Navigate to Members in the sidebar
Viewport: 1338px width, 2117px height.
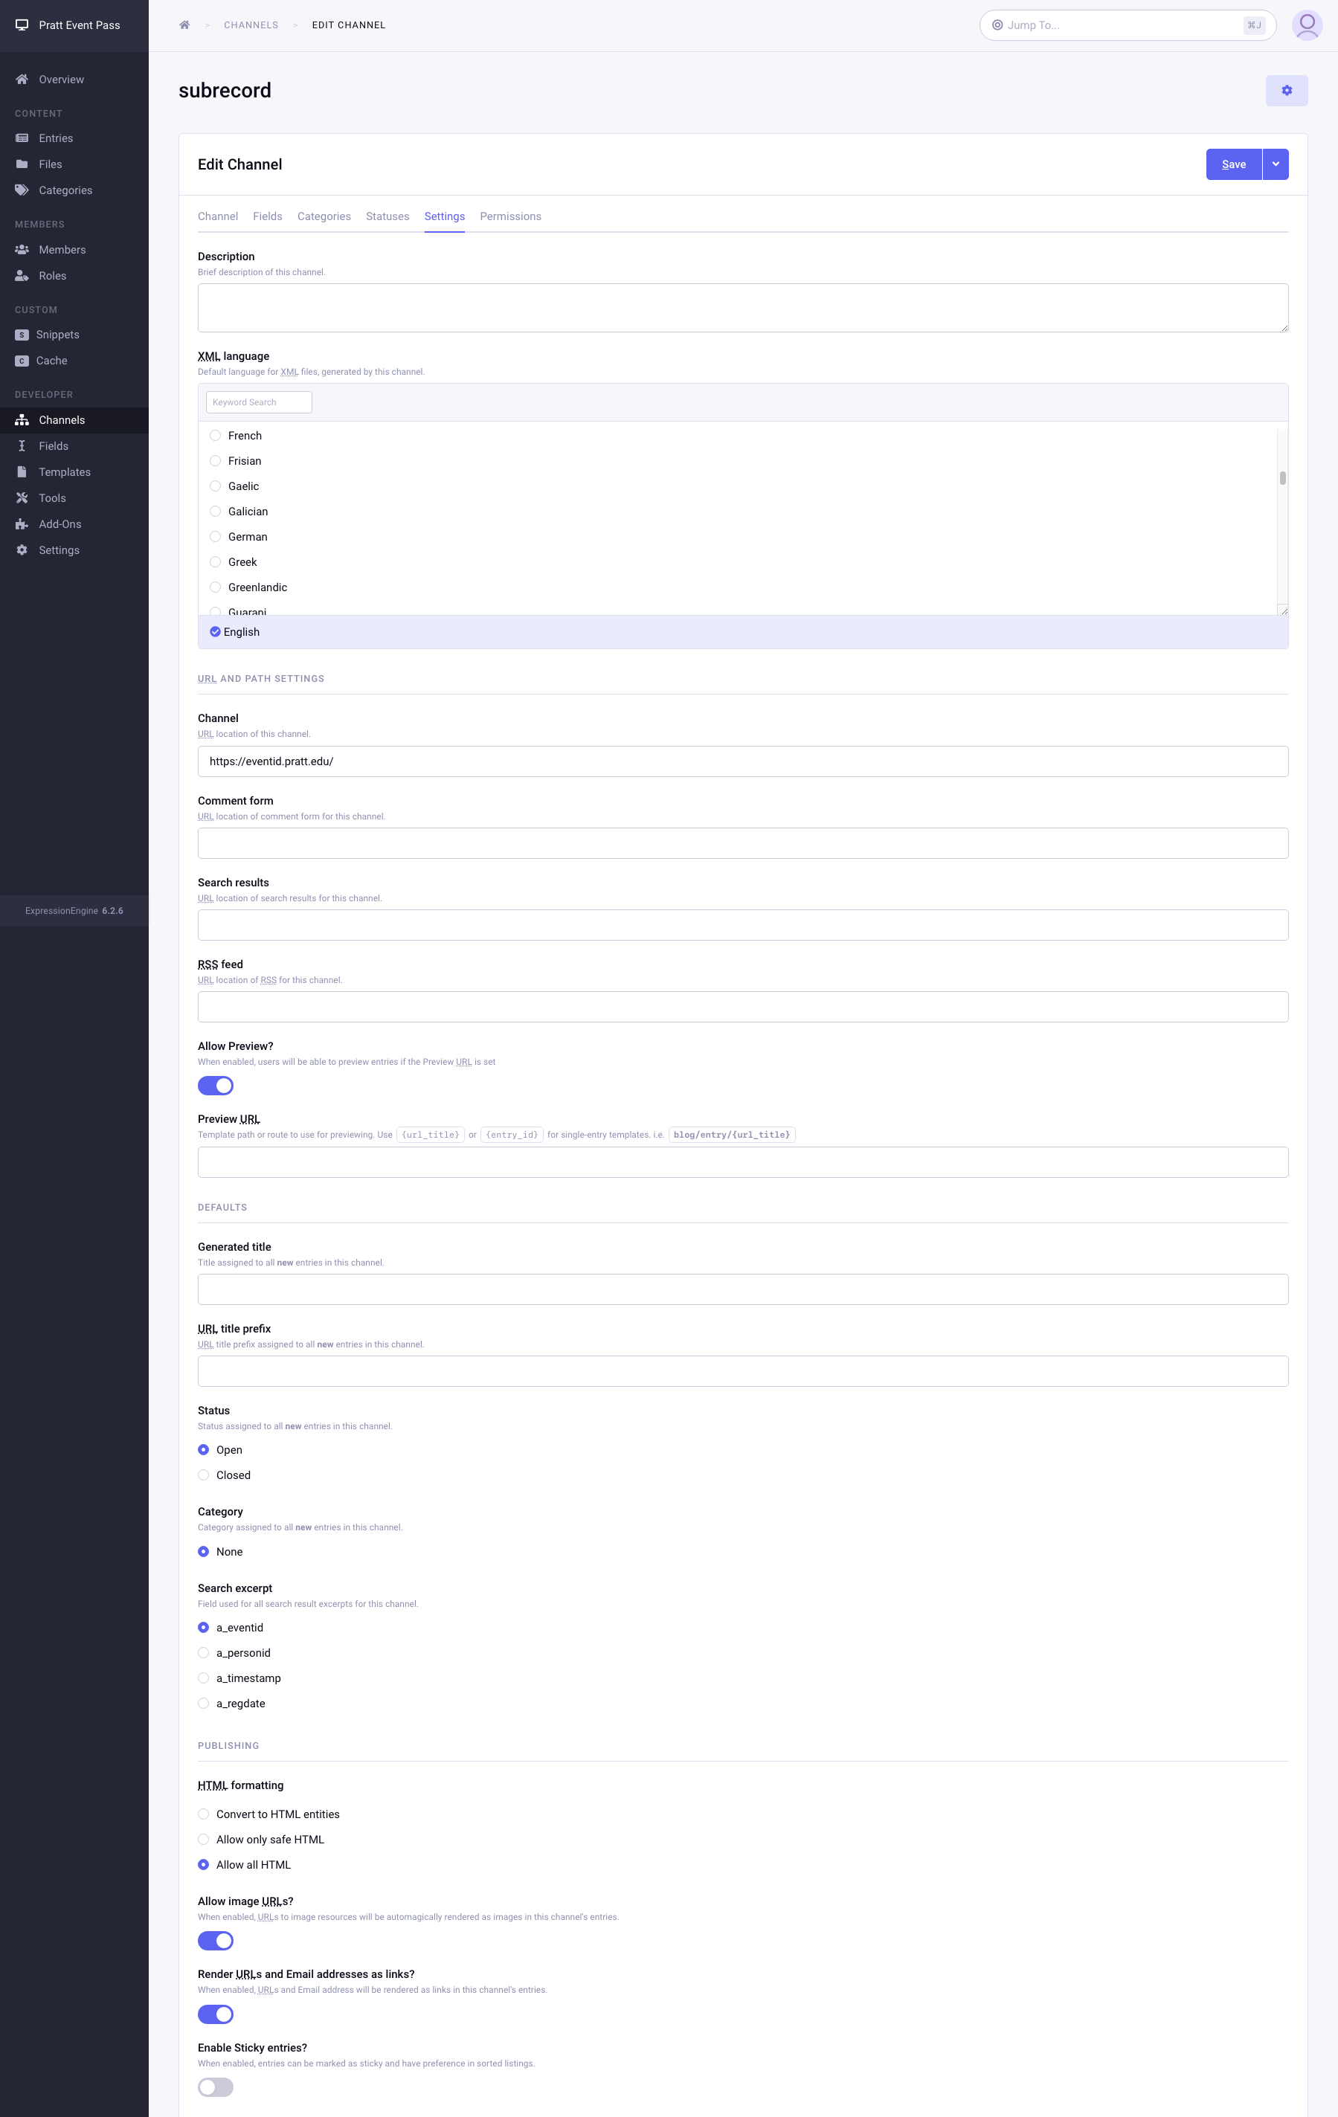click(x=62, y=250)
